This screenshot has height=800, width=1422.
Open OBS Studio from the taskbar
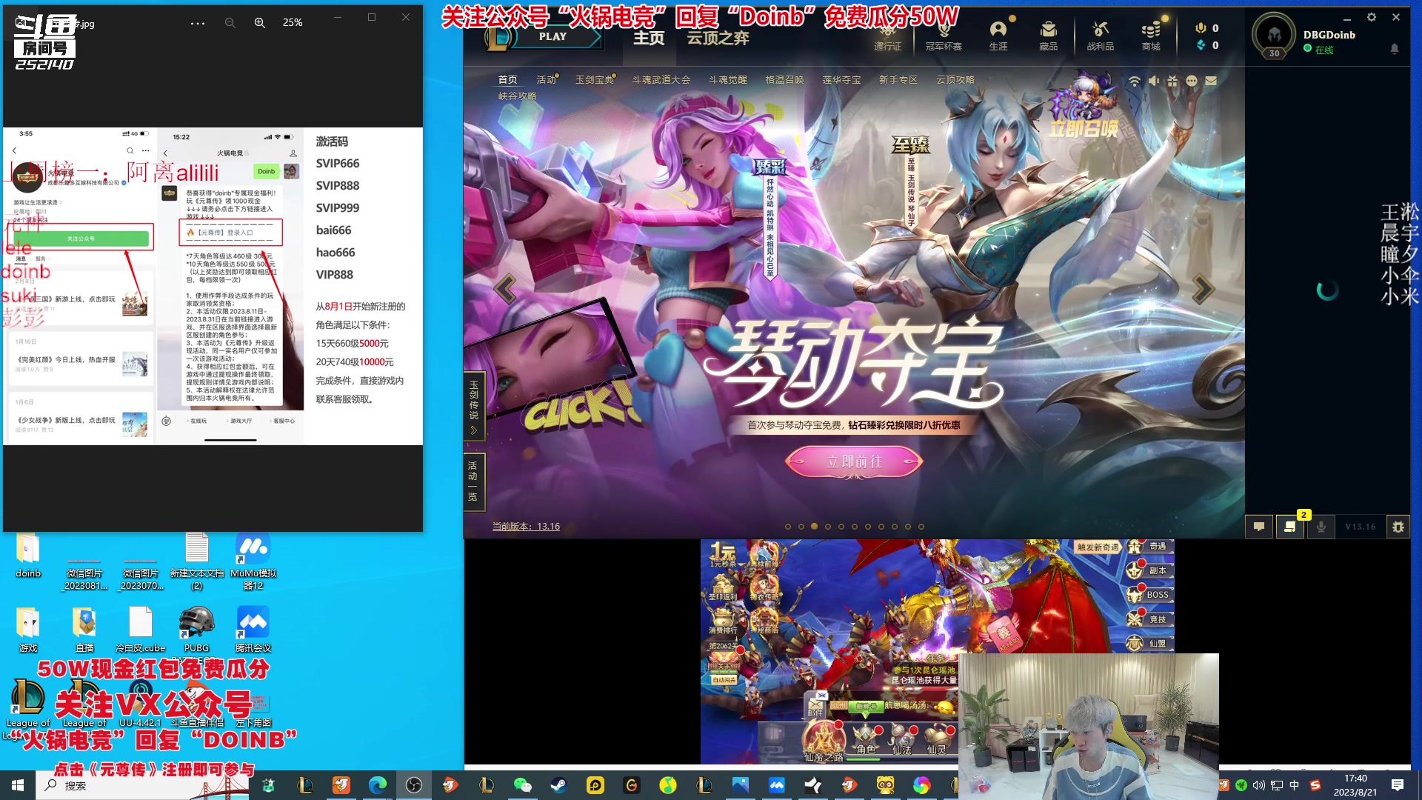pyautogui.click(x=413, y=785)
